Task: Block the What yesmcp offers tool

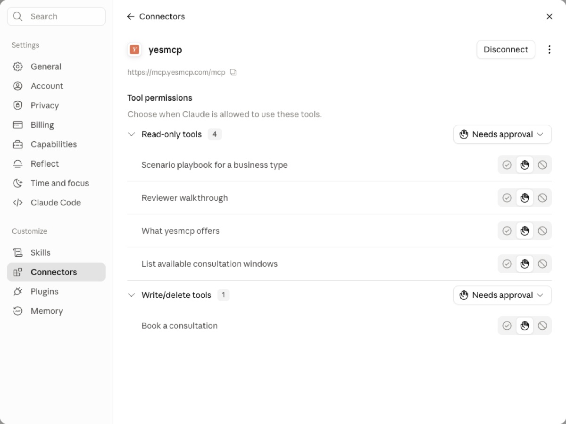Action: (542, 231)
